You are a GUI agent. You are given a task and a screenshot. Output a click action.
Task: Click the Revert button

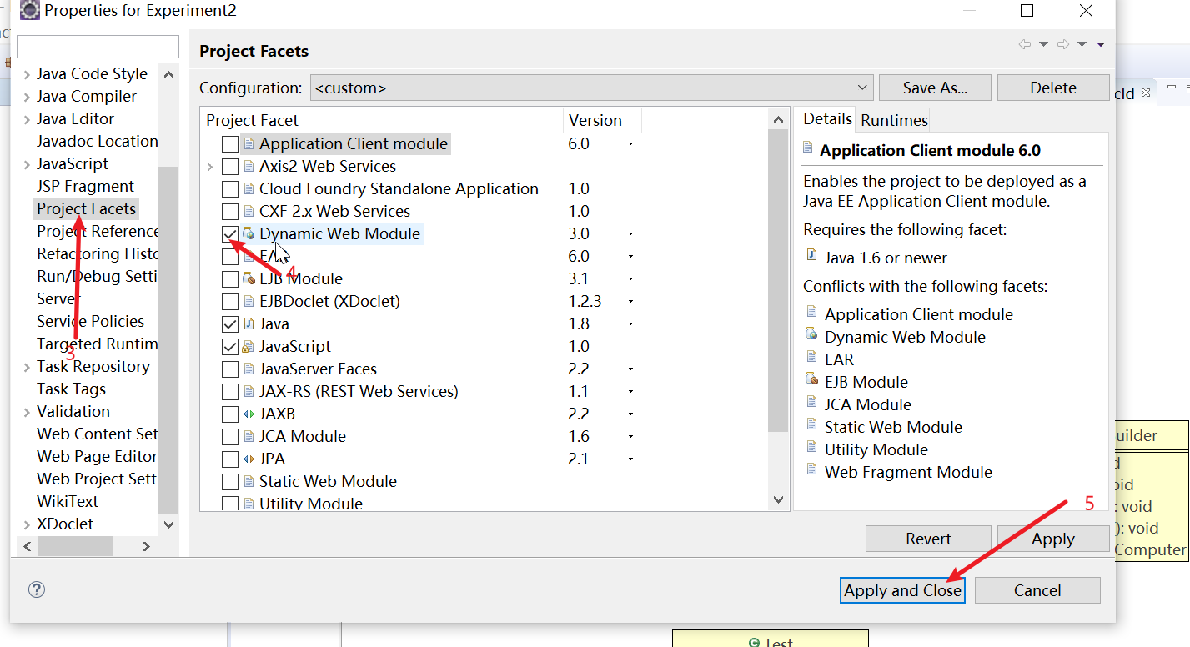[928, 539]
